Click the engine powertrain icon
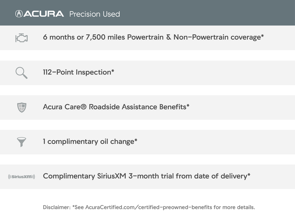This screenshot has height=221, width=295. click(22, 38)
